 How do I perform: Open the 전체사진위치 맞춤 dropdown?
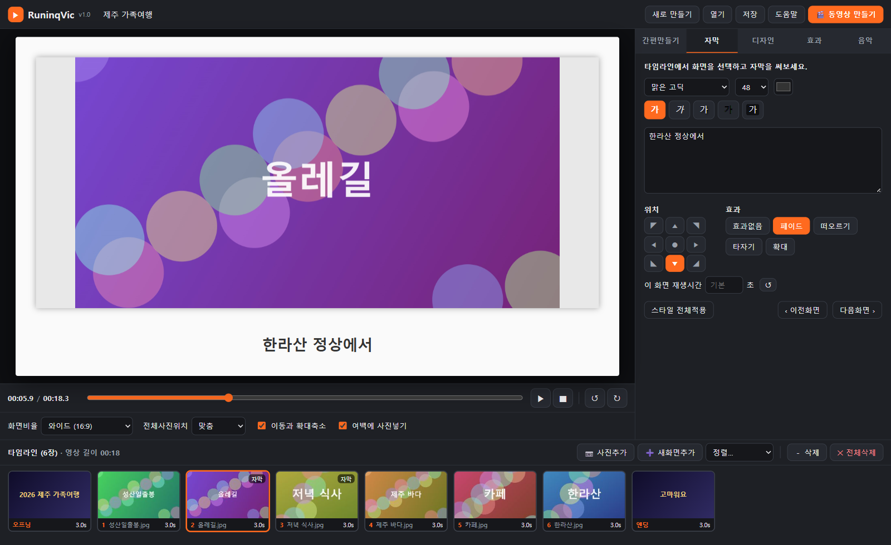click(x=218, y=426)
